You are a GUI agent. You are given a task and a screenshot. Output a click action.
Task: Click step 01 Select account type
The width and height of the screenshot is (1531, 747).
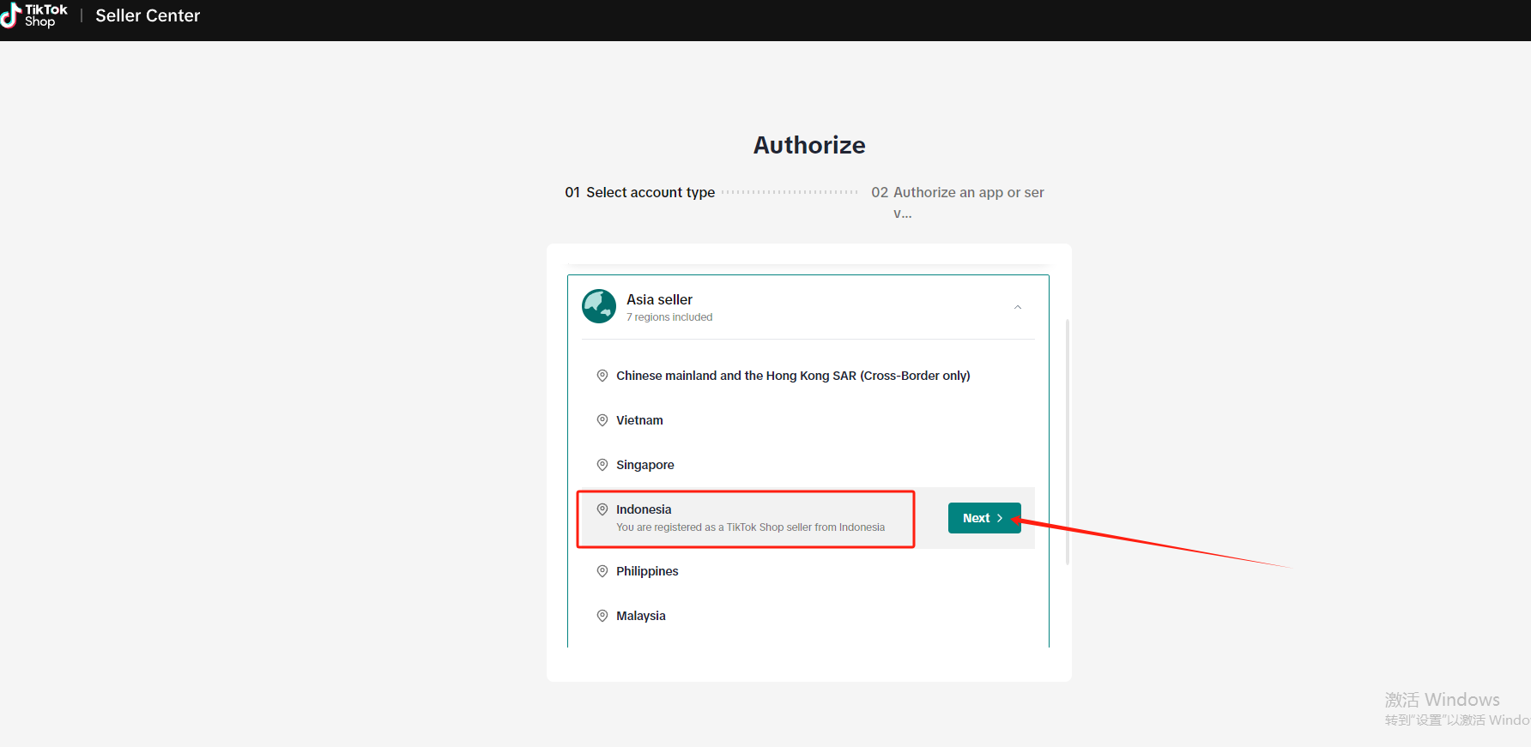click(x=639, y=192)
